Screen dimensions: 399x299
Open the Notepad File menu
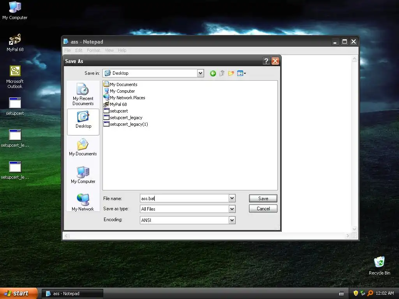67,50
